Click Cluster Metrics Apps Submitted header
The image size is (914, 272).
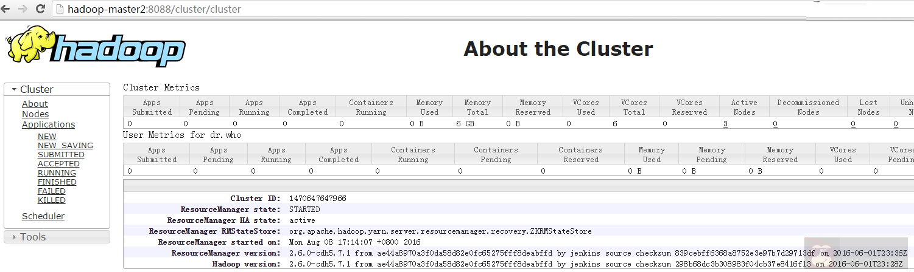click(x=152, y=107)
